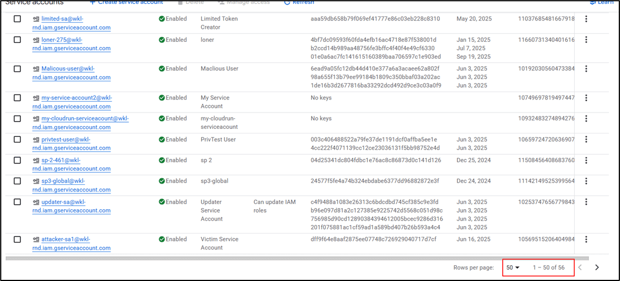Check the sp3-global service account box
This screenshot has width=620, height=281.
click(x=18, y=181)
